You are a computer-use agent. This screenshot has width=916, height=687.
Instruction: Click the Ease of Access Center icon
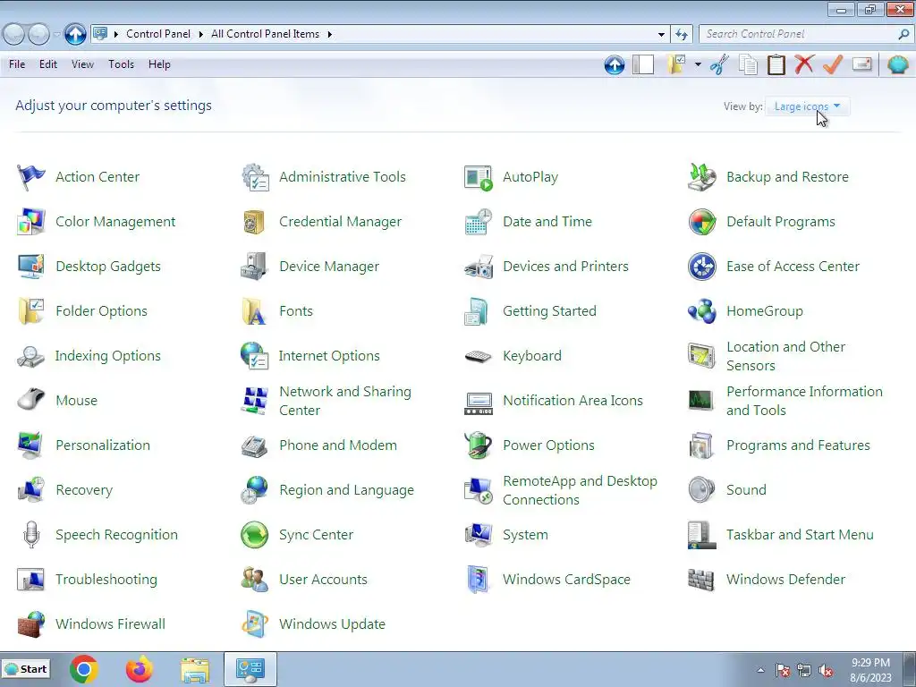[x=701, y=267]
